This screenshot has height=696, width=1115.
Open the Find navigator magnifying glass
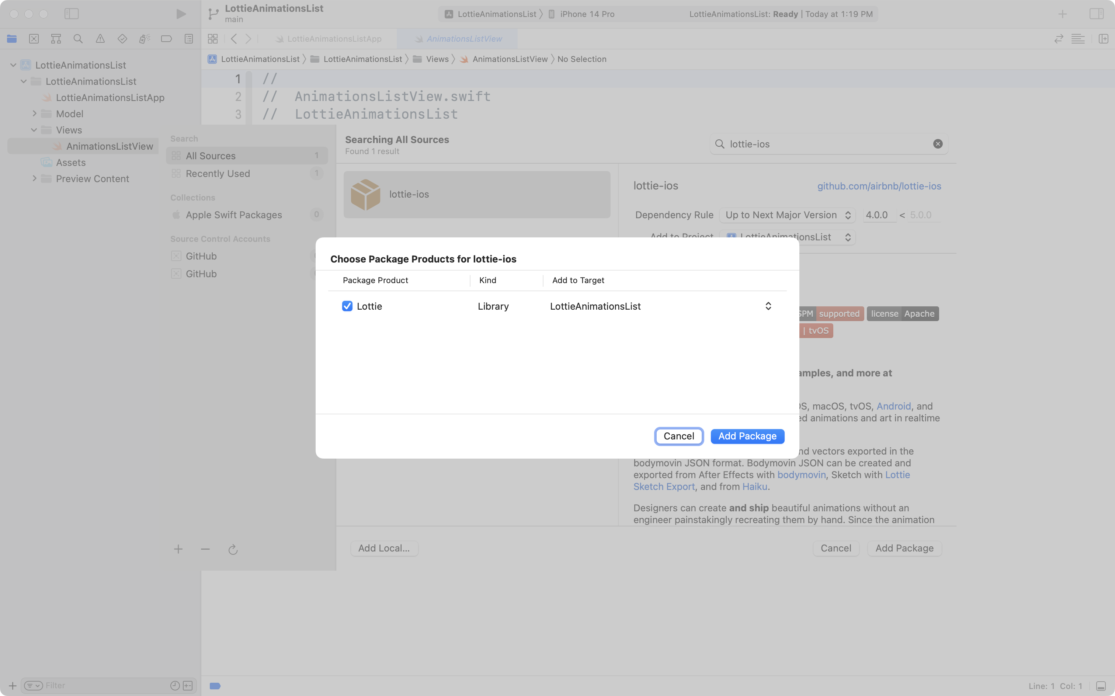point(78,39)
